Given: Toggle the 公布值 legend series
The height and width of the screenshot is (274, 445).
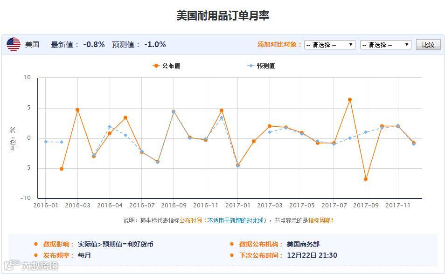Looking at the screenshot, I should click(167, 66).
